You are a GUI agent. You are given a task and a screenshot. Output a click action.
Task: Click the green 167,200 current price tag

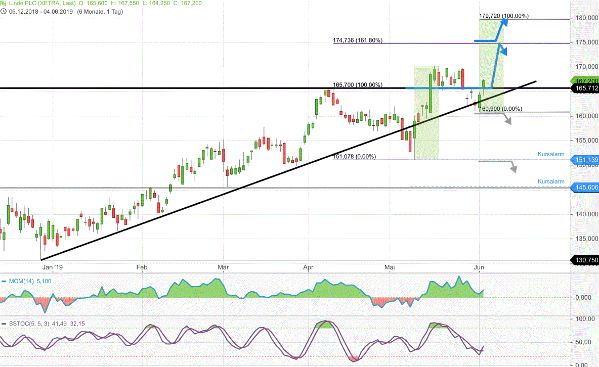584,80
